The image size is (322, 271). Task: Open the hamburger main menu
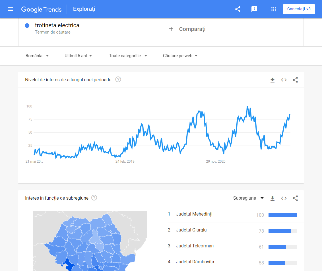pyautogui.click(x=10, y=9)
